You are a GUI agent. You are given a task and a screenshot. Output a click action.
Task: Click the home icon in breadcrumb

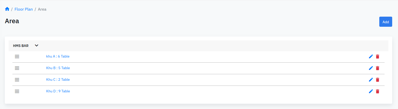(x=7, y=9)
